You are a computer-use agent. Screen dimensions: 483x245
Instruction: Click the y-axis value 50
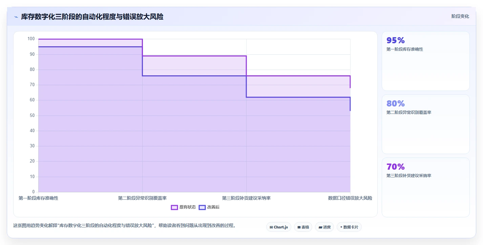coord(33,116)
